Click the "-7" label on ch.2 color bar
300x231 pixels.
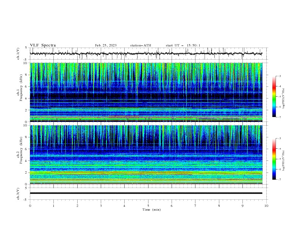280,180
